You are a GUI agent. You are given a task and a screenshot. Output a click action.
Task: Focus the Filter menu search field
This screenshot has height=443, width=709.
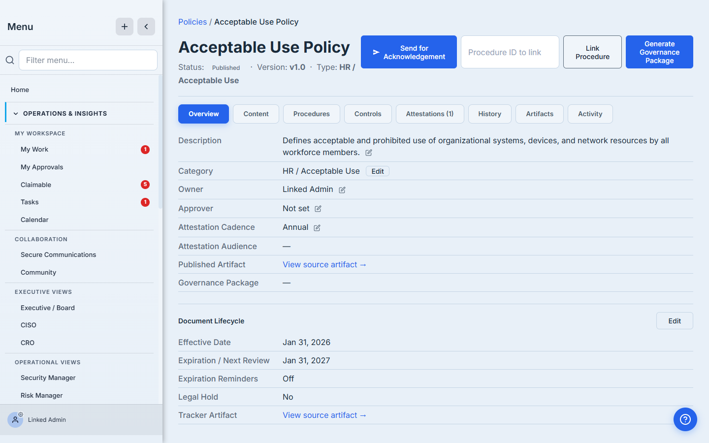click(88, 60)
